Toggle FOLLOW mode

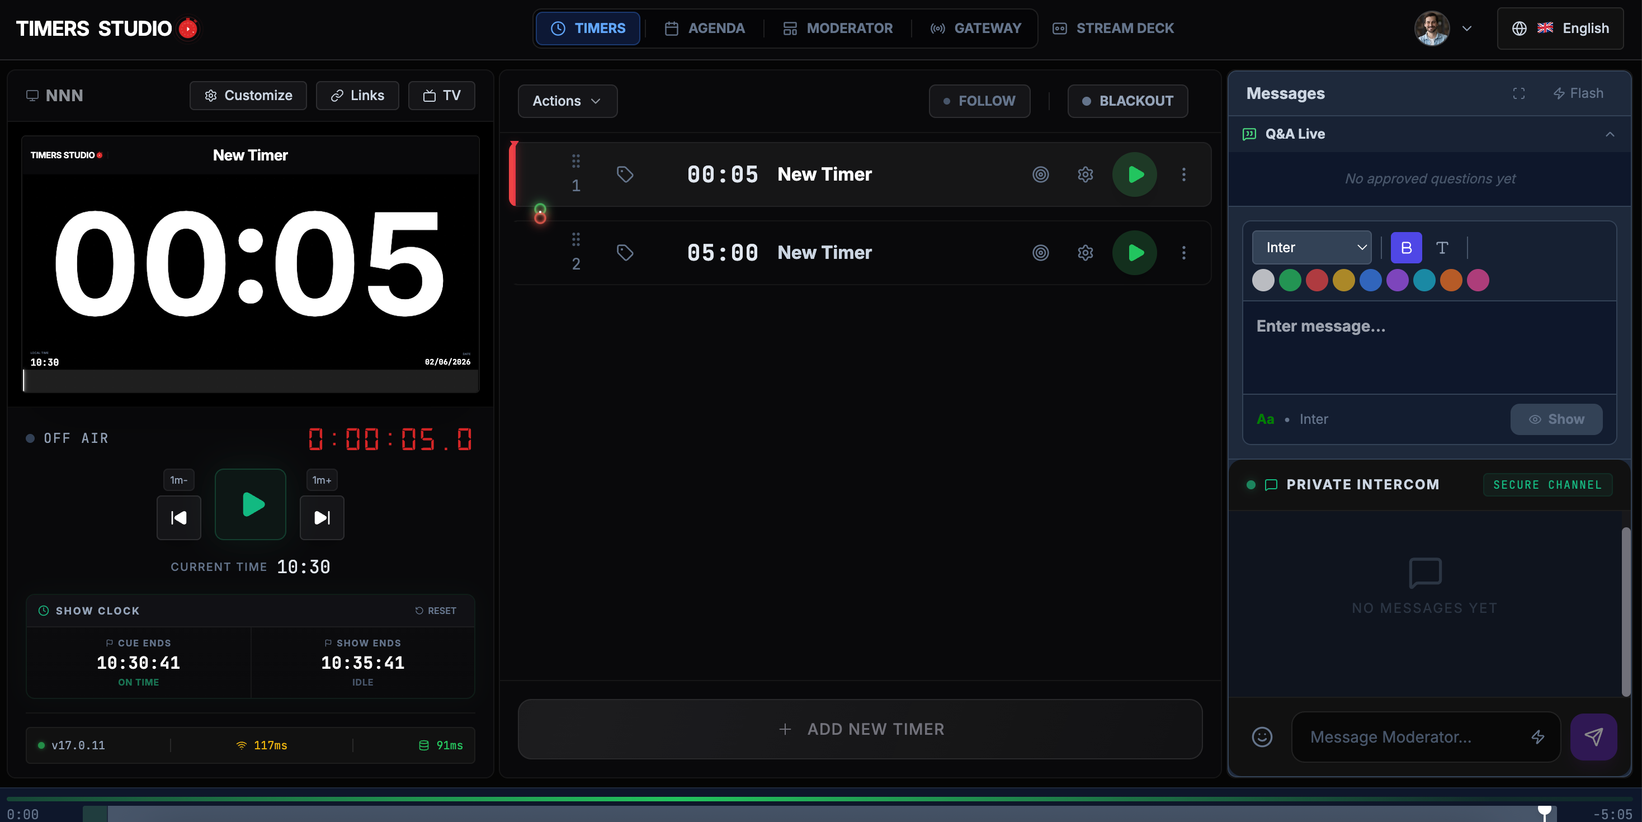pos(979,101)
